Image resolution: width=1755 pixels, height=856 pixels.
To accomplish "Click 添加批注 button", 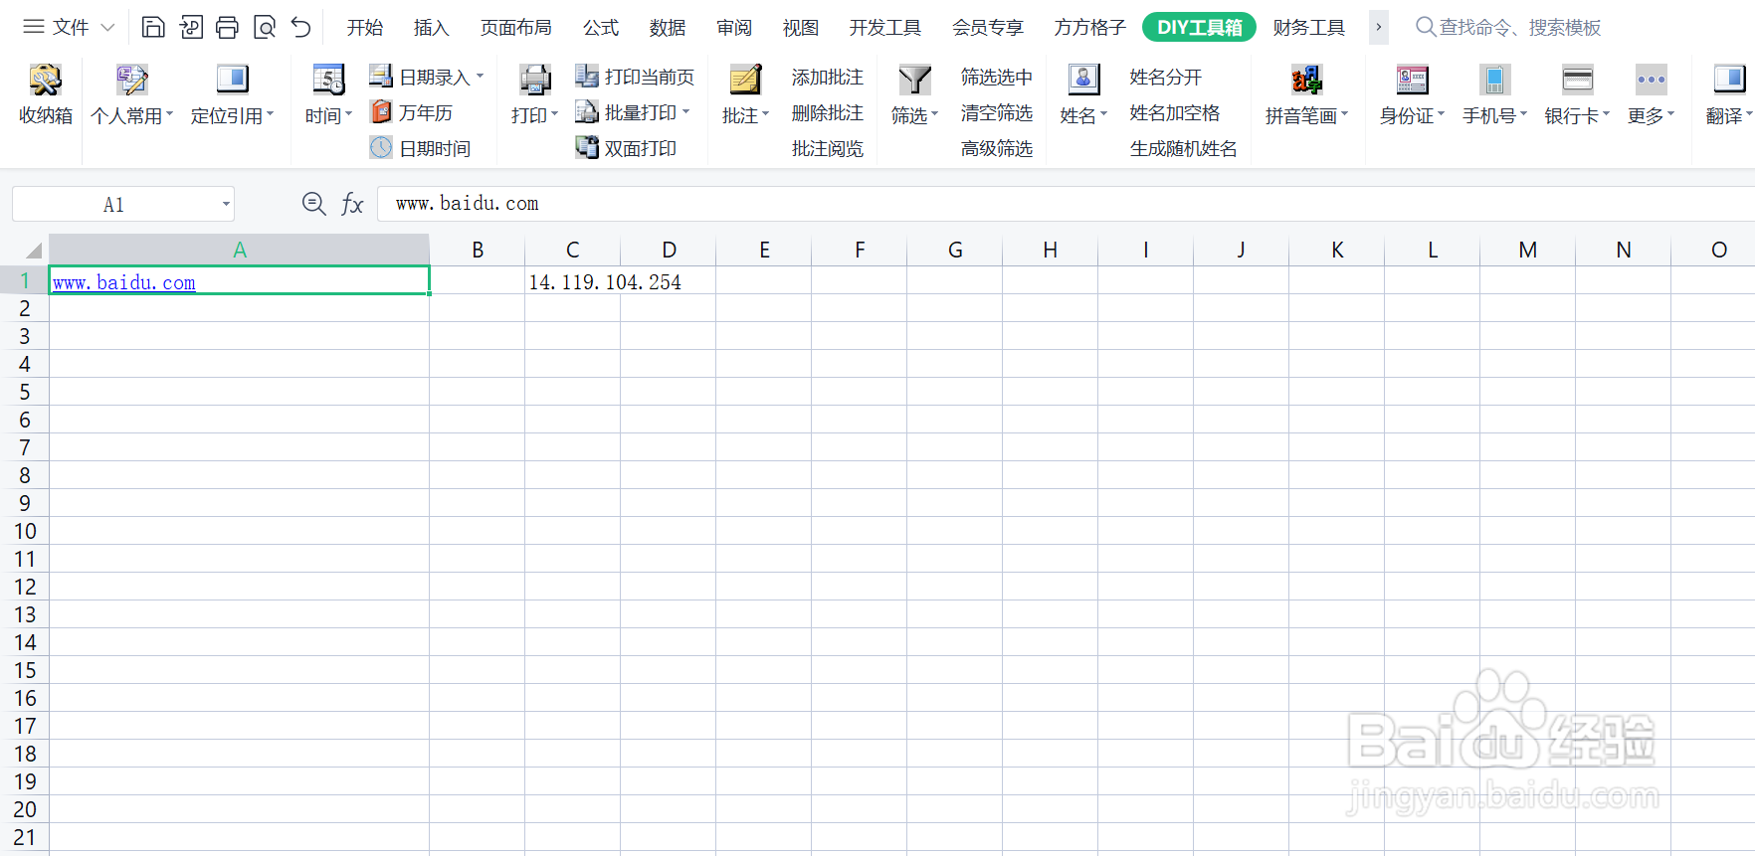I will [828, 77].
